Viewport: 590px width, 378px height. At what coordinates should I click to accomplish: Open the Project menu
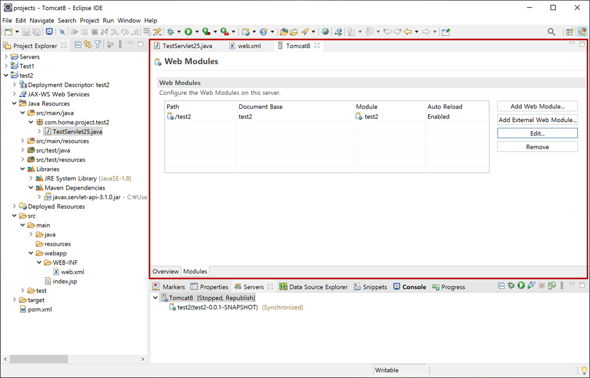point(90,20)
